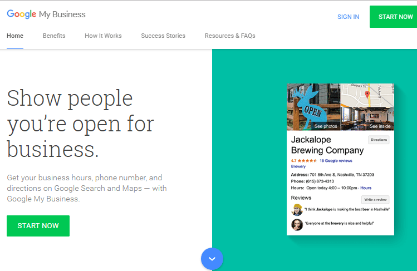This screenshot has width=417, height=271.
Task: Open the Home tab
Action: coord(15,36)
